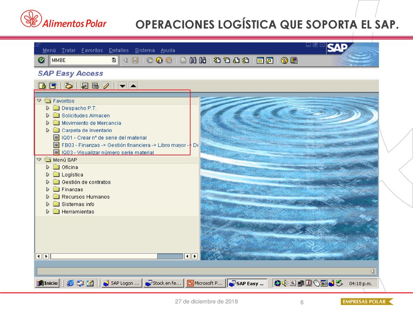Viewport: 413px width, 310px height.
Task: Expand the Herramientas folder
Action: (48, 212)
